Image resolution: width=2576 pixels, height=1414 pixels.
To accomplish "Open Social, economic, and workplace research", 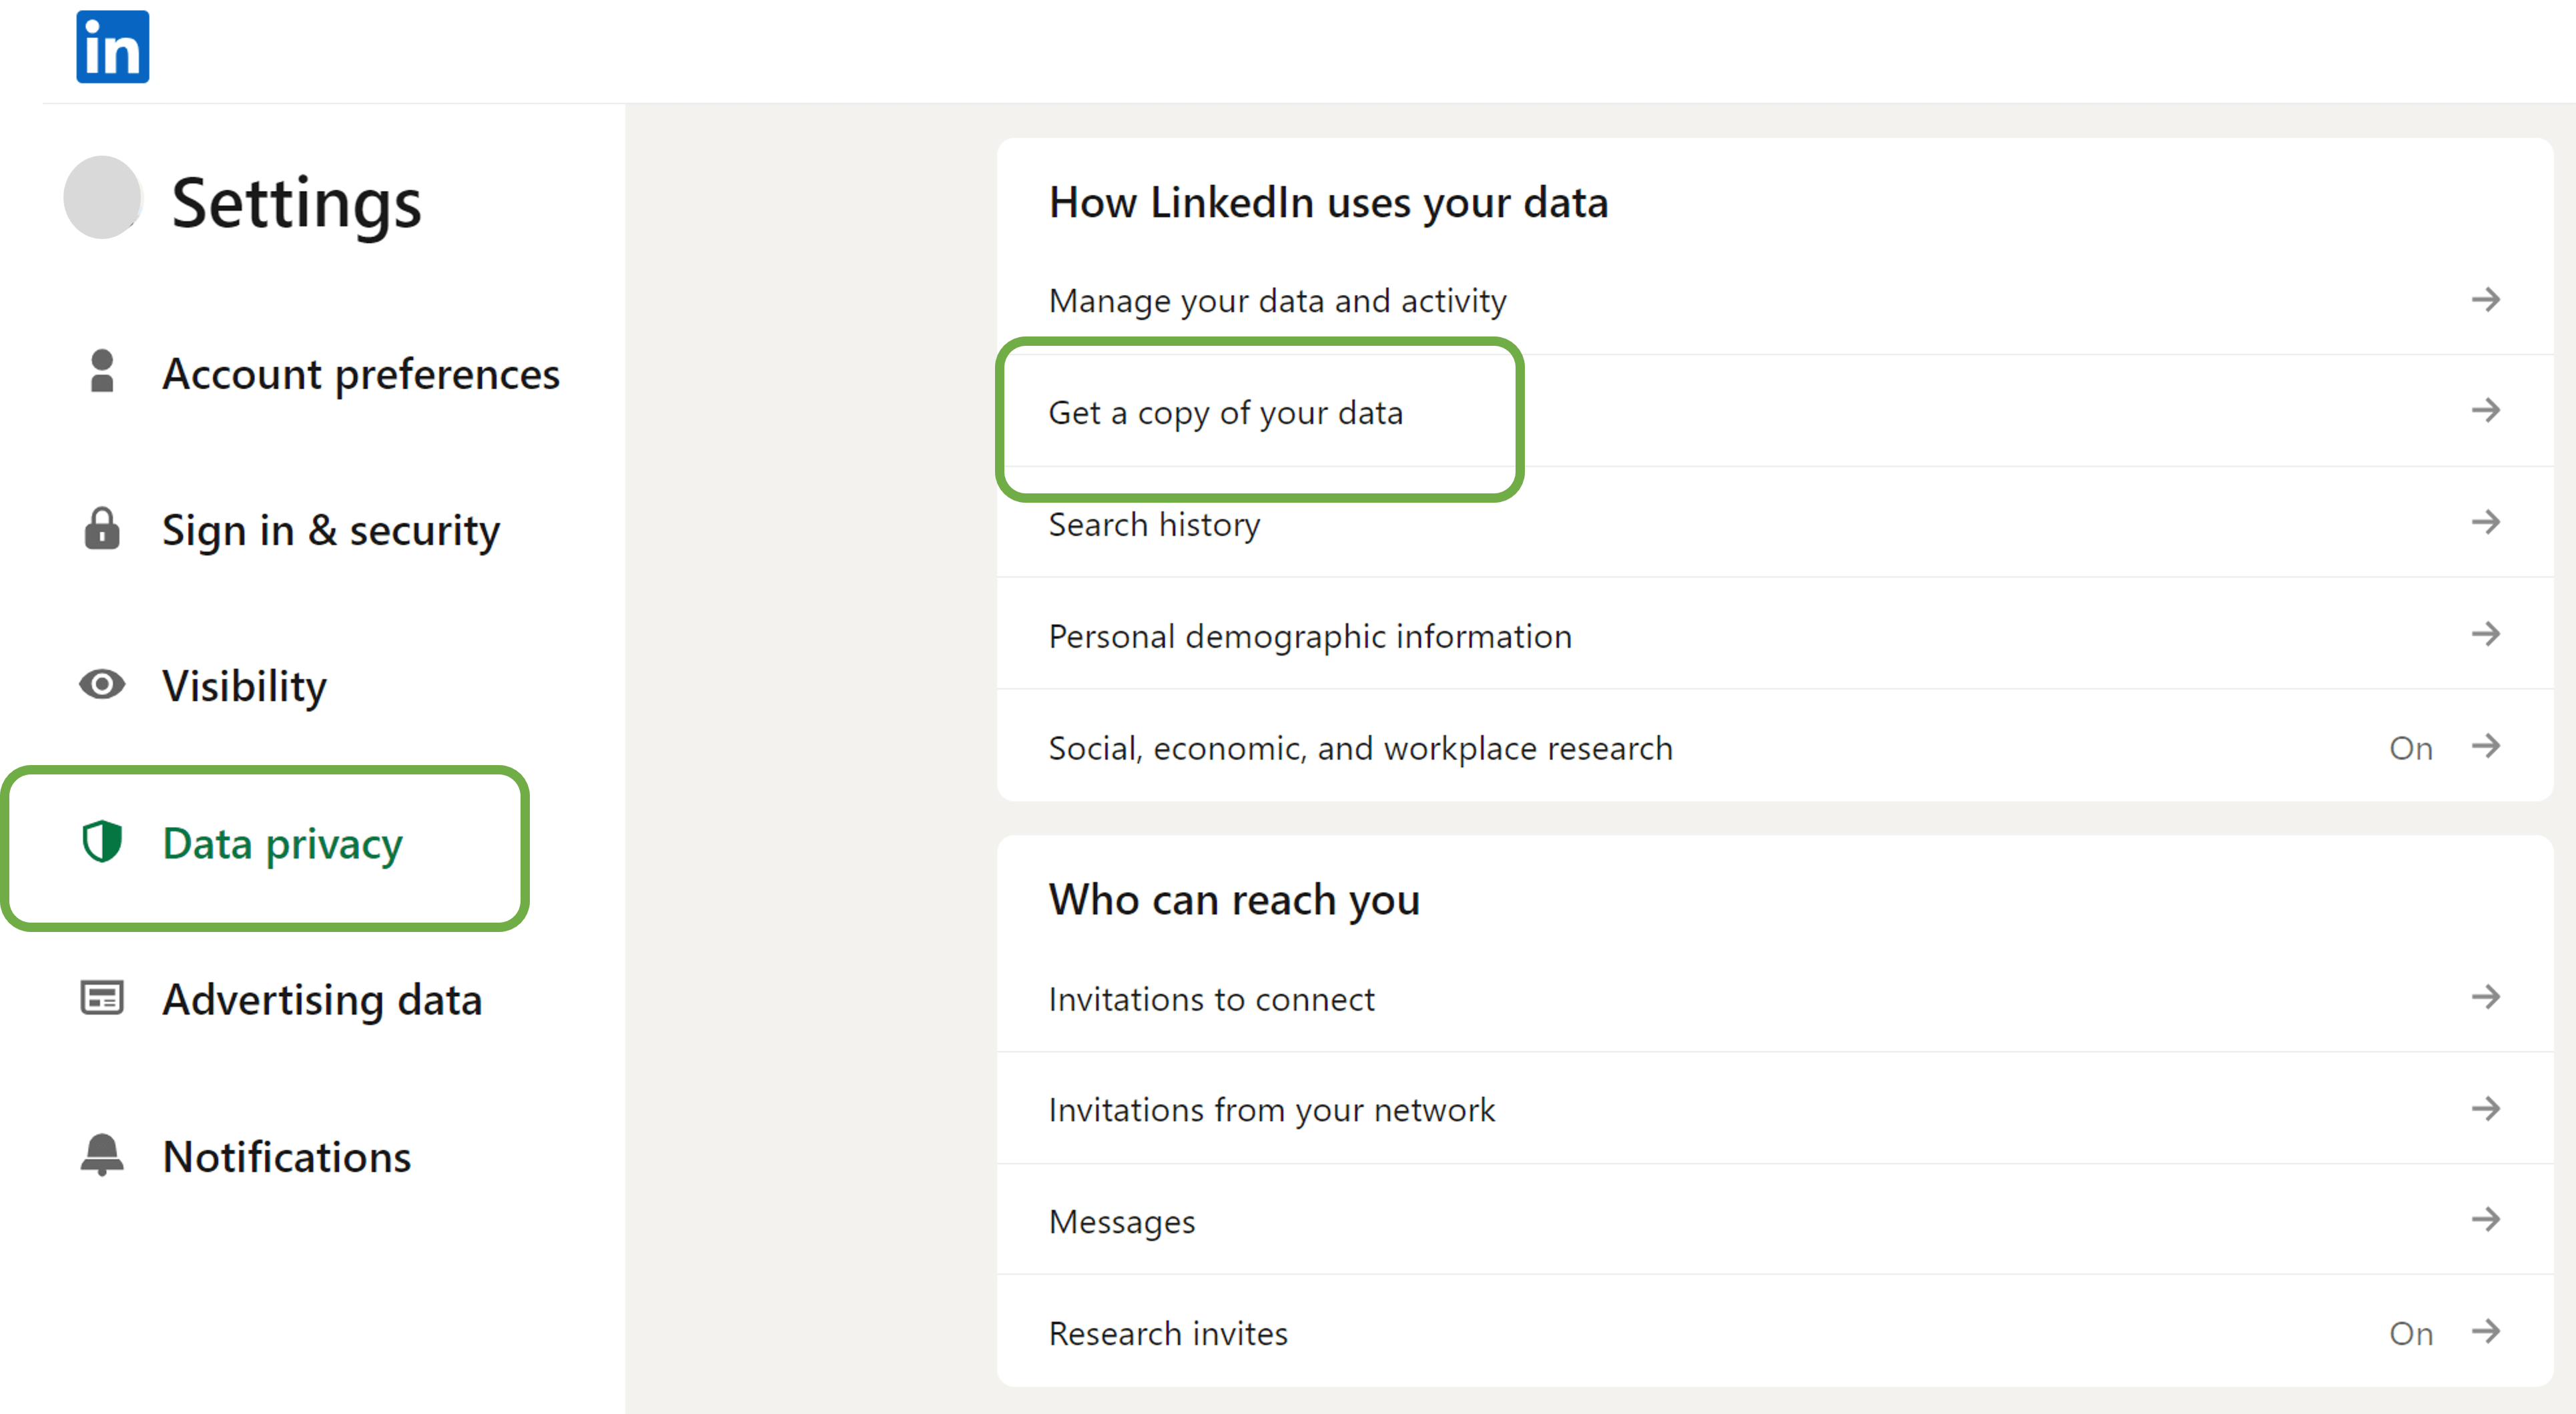I will pyautogui.click(x=1775, y=746).
